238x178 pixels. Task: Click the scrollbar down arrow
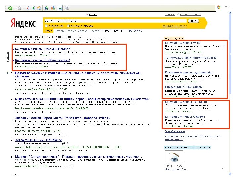coord(230,174)
